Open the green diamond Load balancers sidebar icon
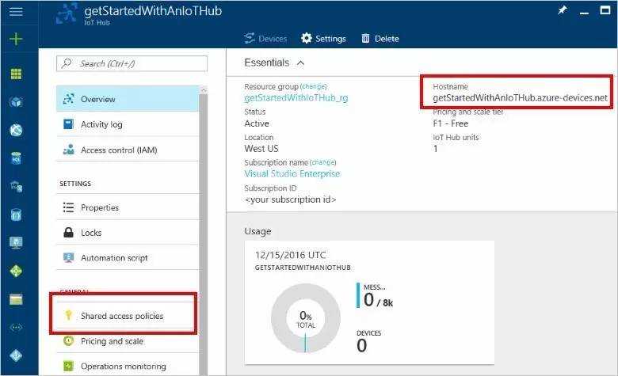Image resolution: width=618 pixels, height=376 pixels. [x=16, y=271]
